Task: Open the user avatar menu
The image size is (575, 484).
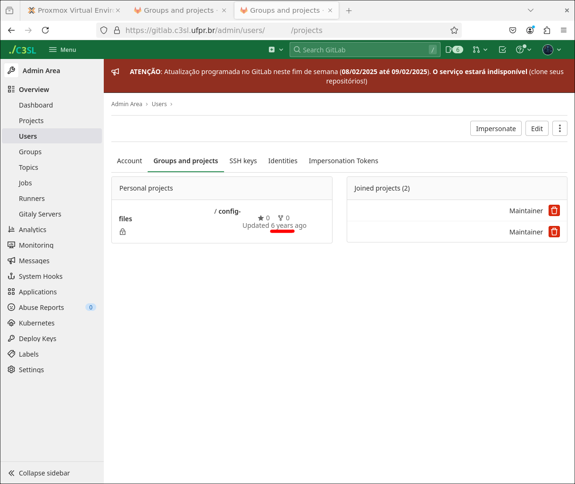Action: click(551, 50)
